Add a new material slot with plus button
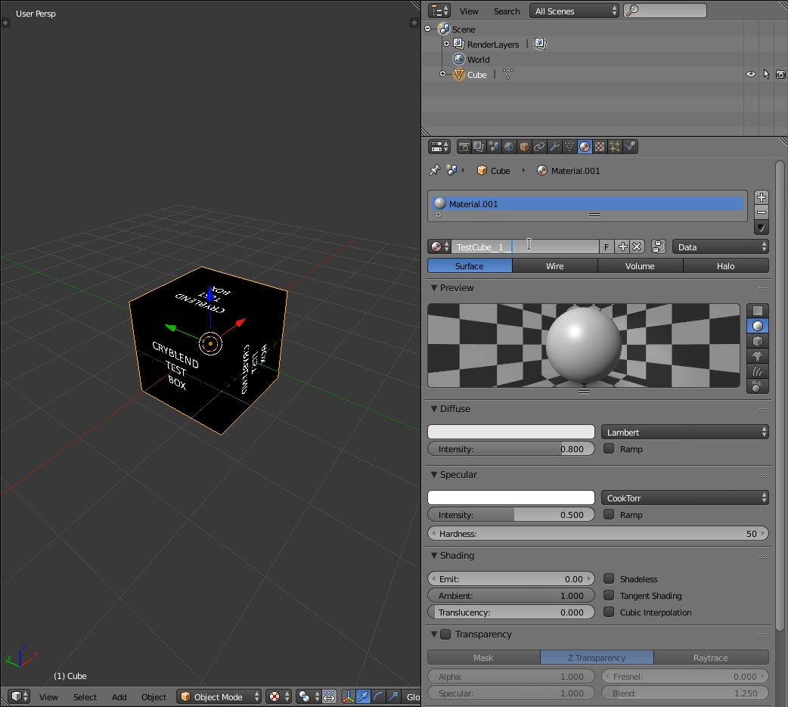 tap(762, 197)
